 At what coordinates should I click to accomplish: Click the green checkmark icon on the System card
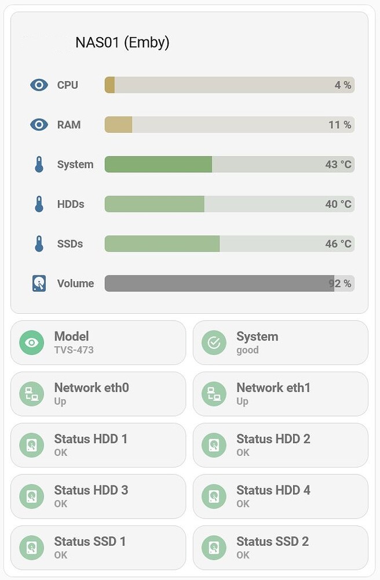point(214,343)
